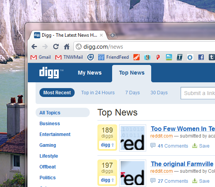The height and width of the screenshot is (187, 215).
Task: Open the FriendFeed bookmark
Action: pyautogui.click(x=113, y=57)
